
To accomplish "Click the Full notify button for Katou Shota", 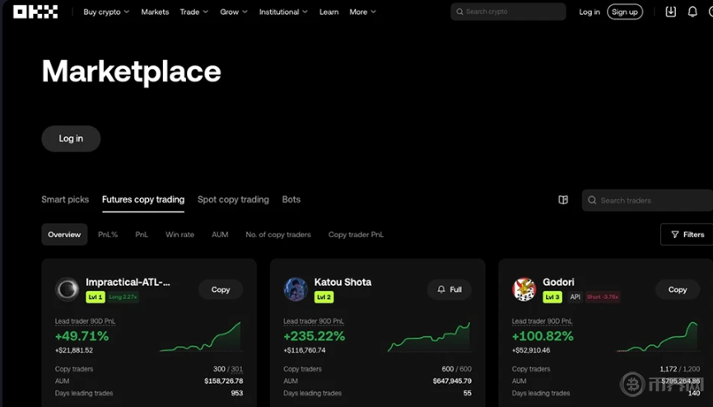I will click(450, 289).
